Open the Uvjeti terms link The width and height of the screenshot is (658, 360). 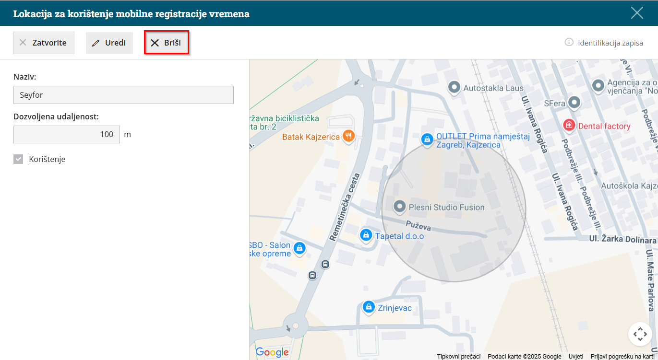click(x=576, y=356)
